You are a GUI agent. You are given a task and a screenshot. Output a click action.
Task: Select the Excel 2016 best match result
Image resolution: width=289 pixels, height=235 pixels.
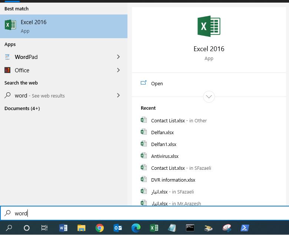tap(64, 26)
